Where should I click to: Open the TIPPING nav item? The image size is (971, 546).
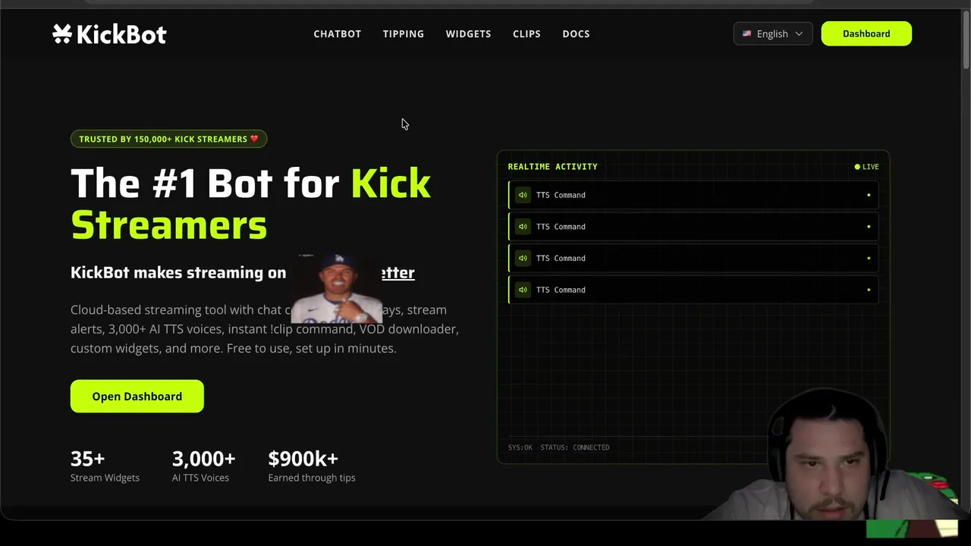pos(403,34)
